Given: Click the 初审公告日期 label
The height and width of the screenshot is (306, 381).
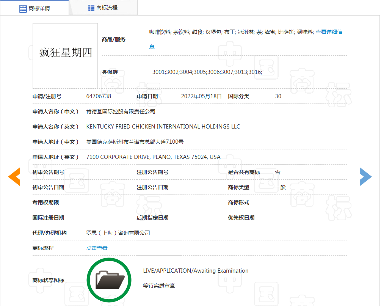Looking at the screenshot, I should pyautogui.click(x=49, y=187).
